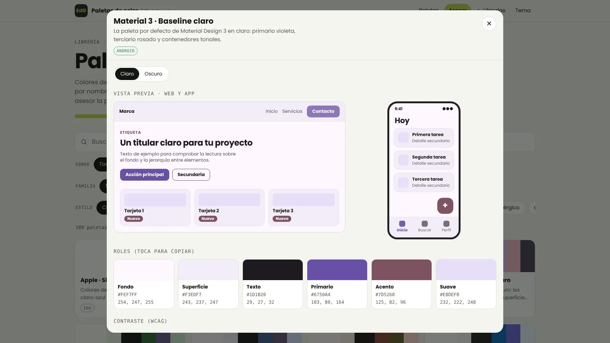
Task: Tap the Perfil tab icon in phone preview
Action: [x=446, y=224]
